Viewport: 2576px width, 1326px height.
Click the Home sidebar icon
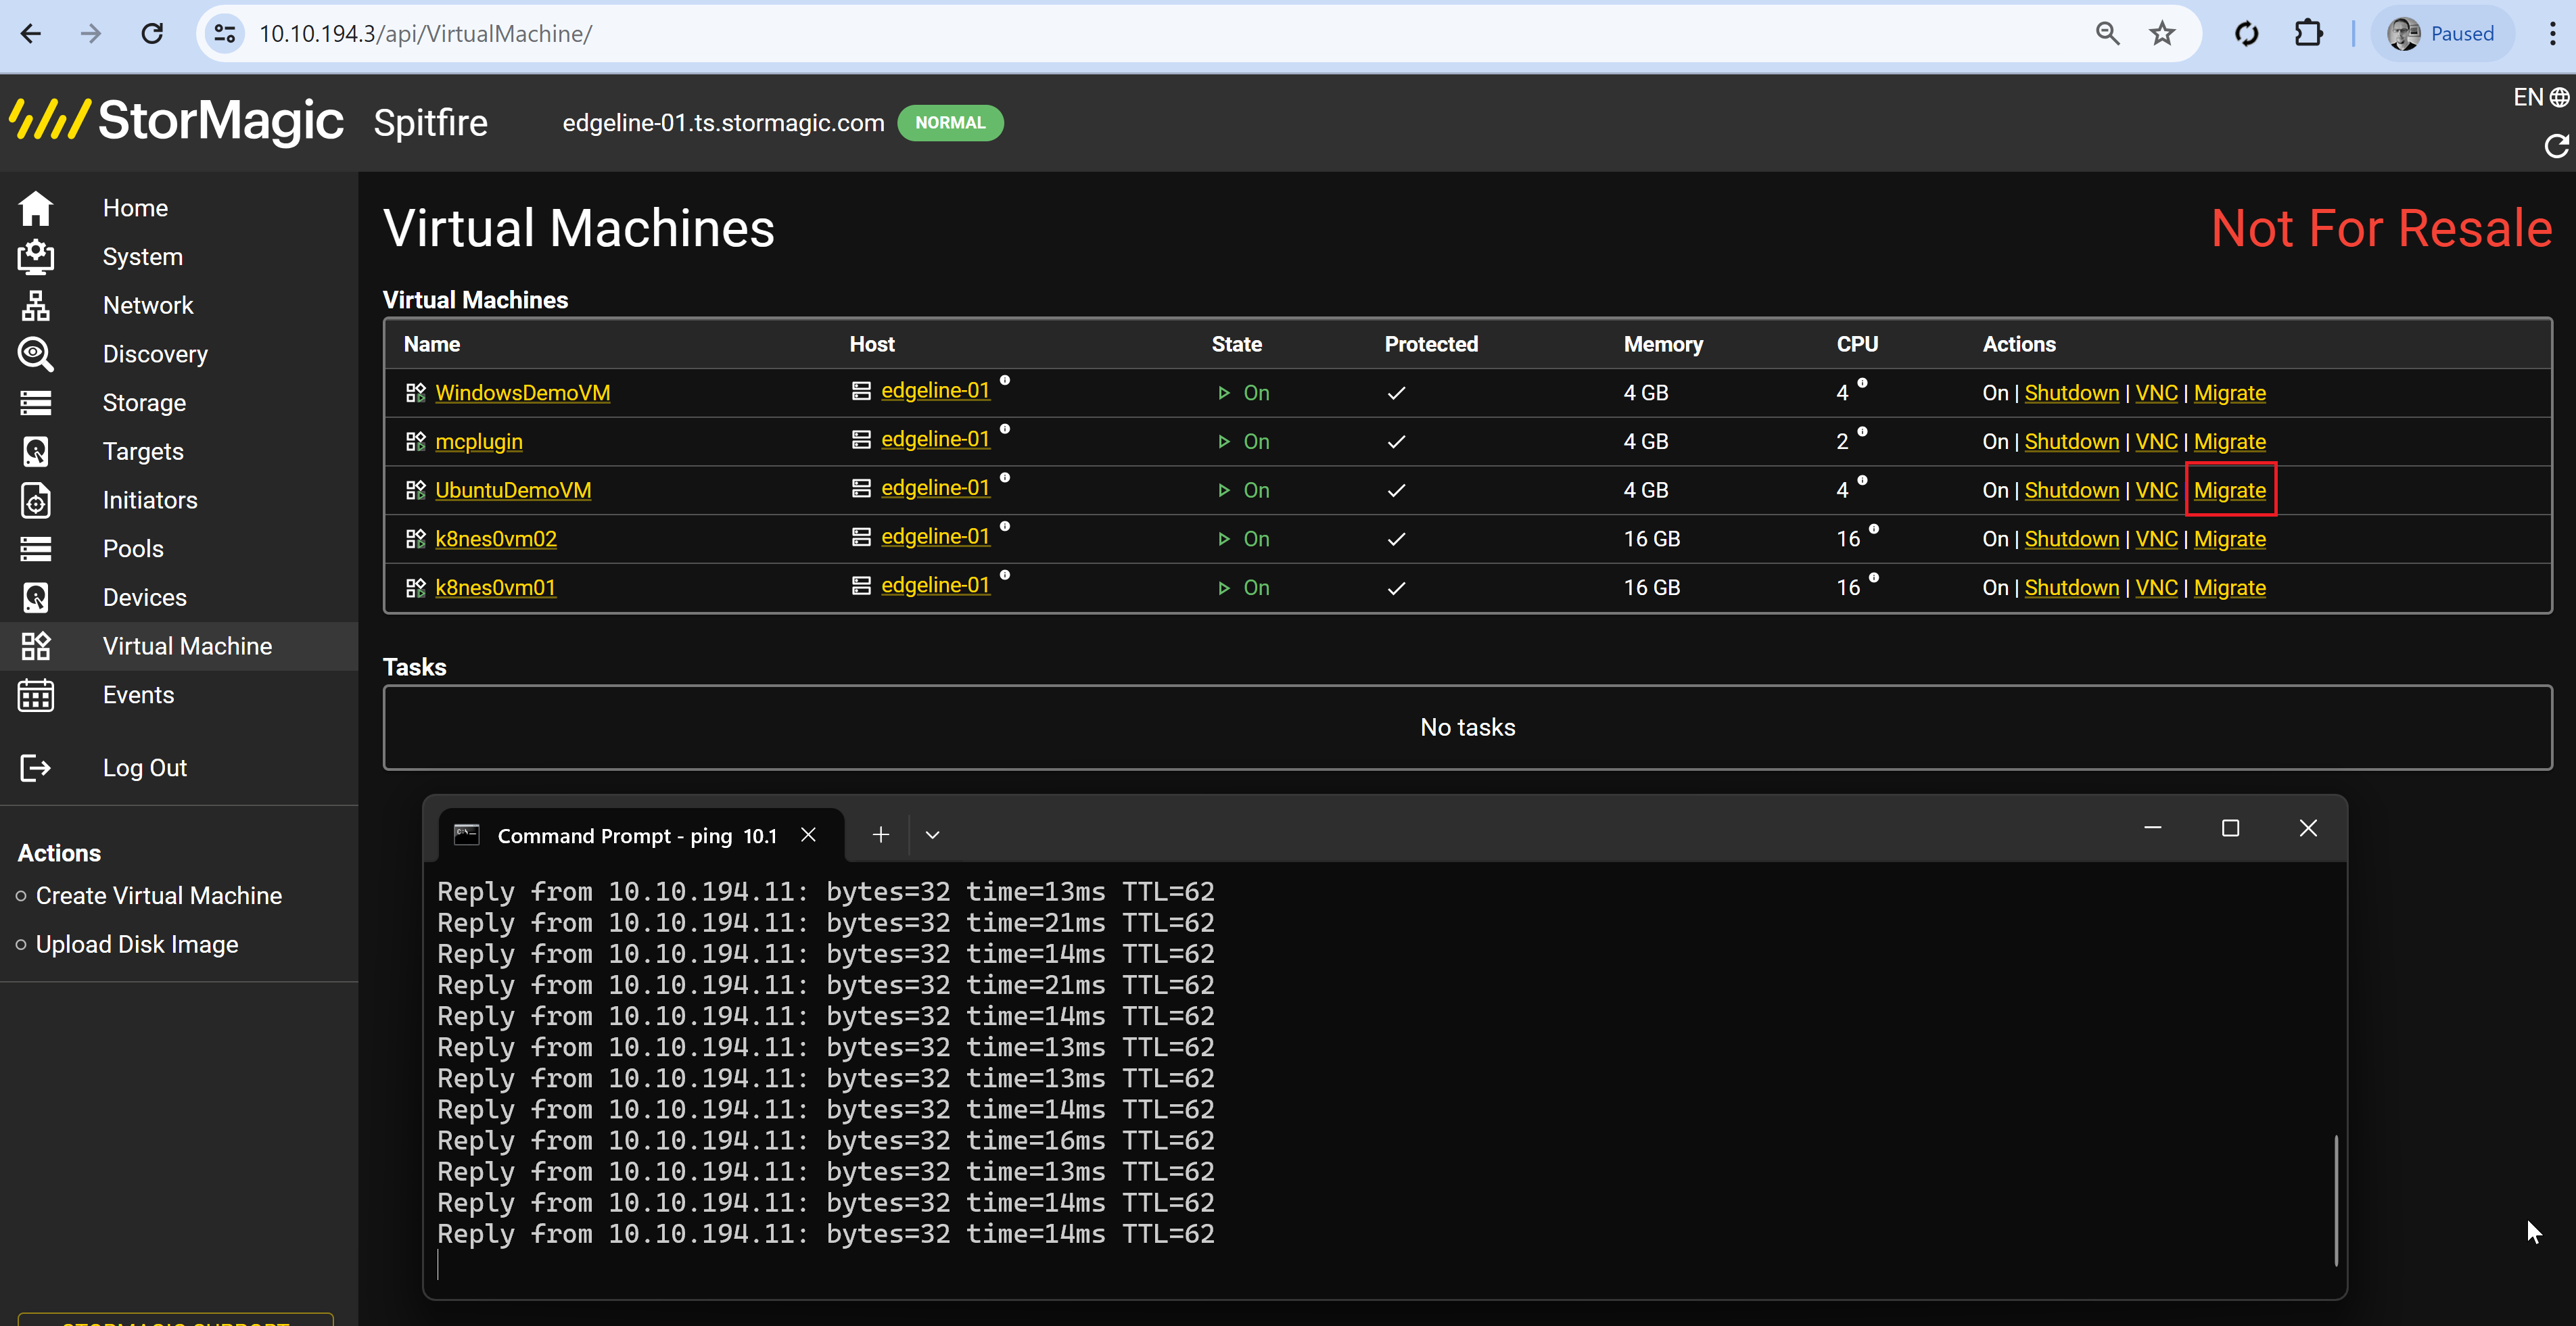(x=36, y=208)
